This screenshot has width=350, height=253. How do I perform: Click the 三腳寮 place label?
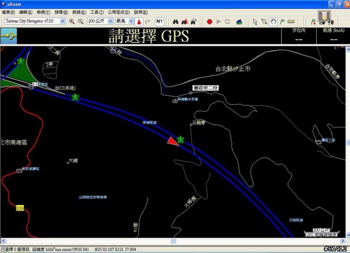pyautogui.click(x=199, y=122)
